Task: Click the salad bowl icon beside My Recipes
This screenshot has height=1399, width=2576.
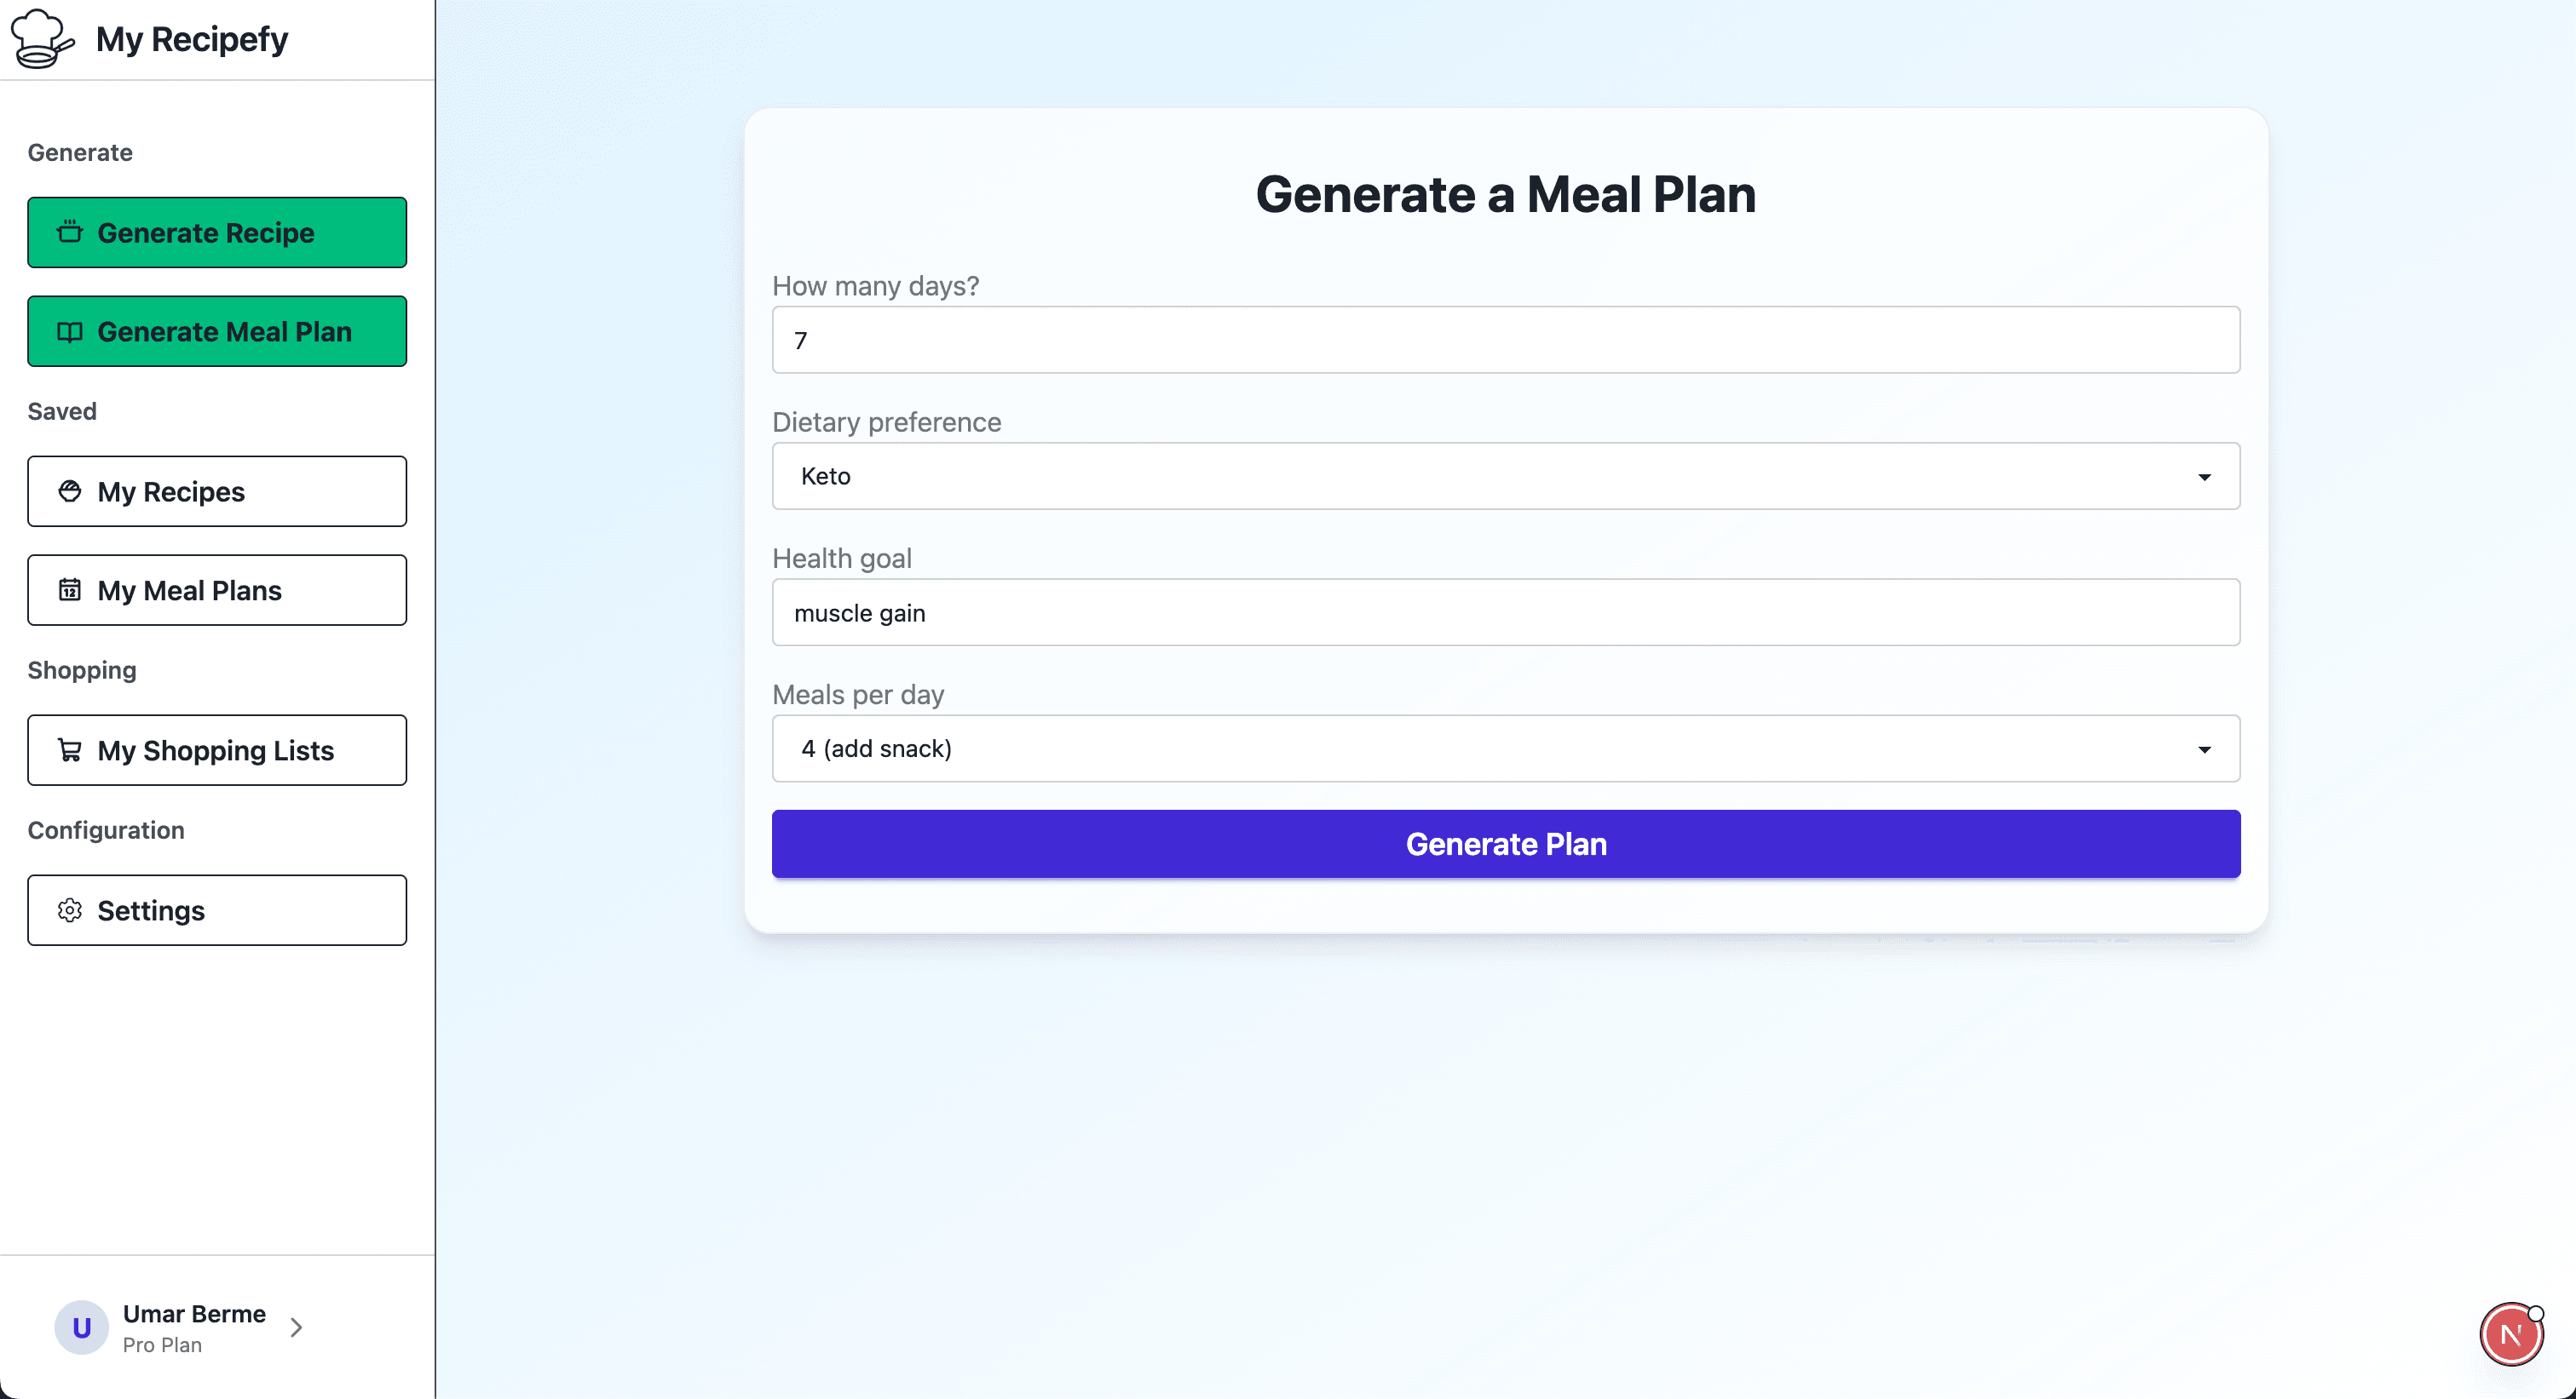Action: coord(69,490)
